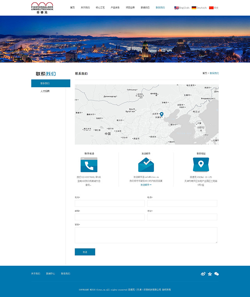The height and width of the screenshot is (297, 250).
Task: Click the star icon in footer
Action: pos(210,274)
